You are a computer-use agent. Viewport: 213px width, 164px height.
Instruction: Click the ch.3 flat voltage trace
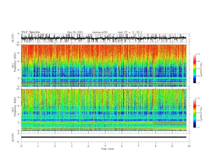click(104, 137)
